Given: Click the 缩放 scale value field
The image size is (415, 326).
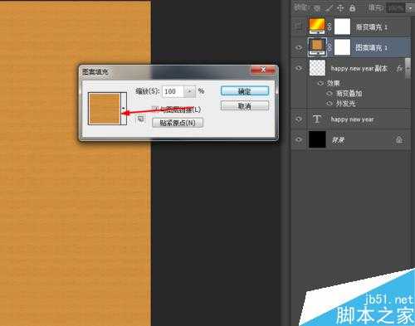Looking at the screenshot, I should tap(173, 91).
